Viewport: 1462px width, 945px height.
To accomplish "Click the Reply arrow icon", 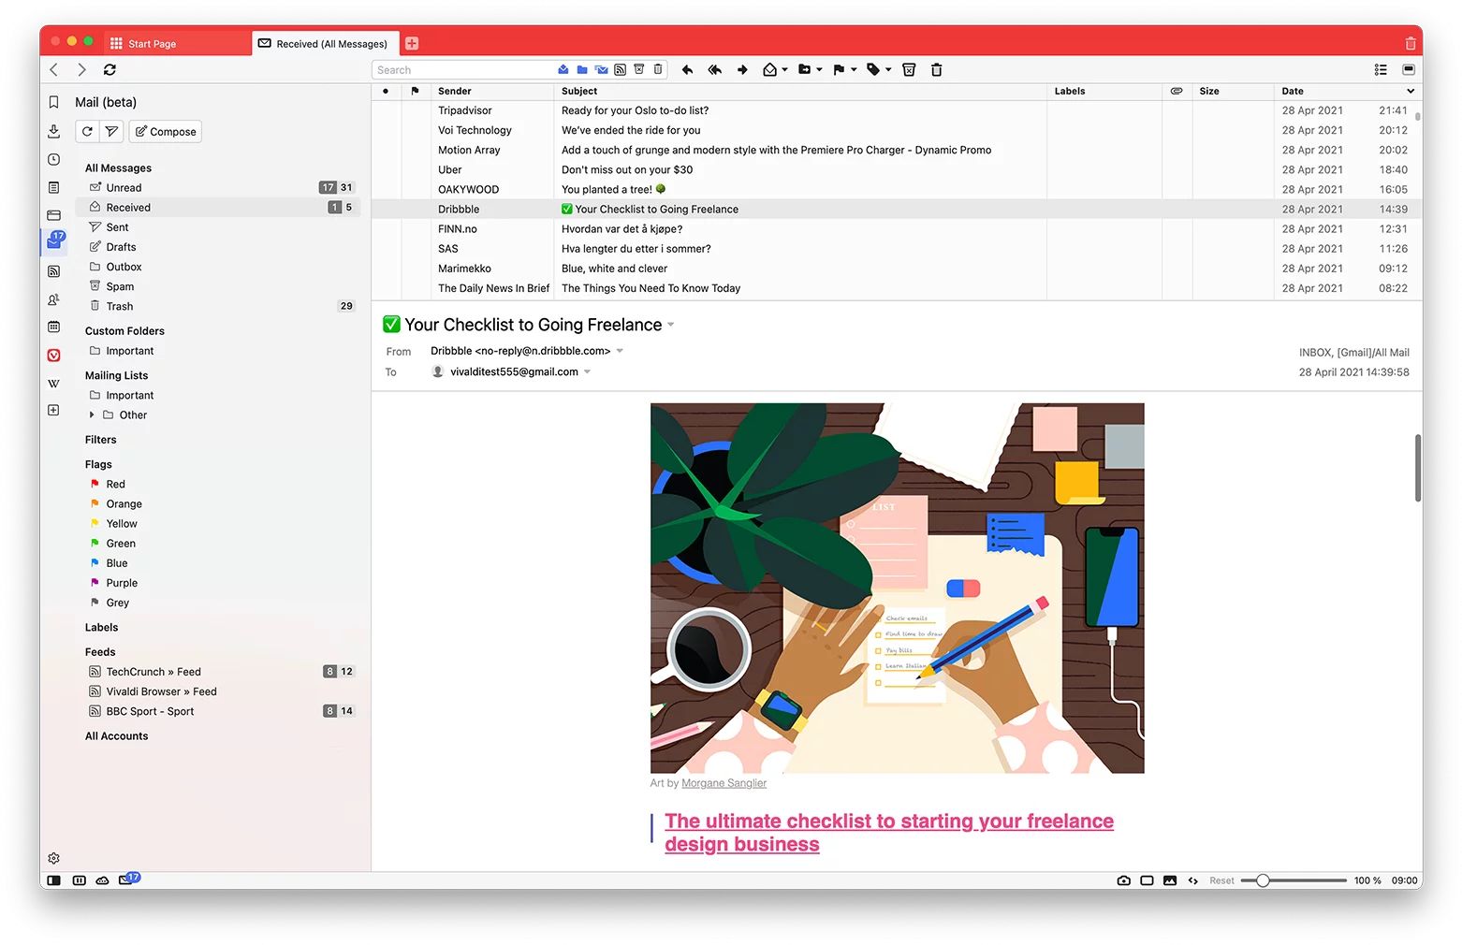I will [x=687, y=69].
